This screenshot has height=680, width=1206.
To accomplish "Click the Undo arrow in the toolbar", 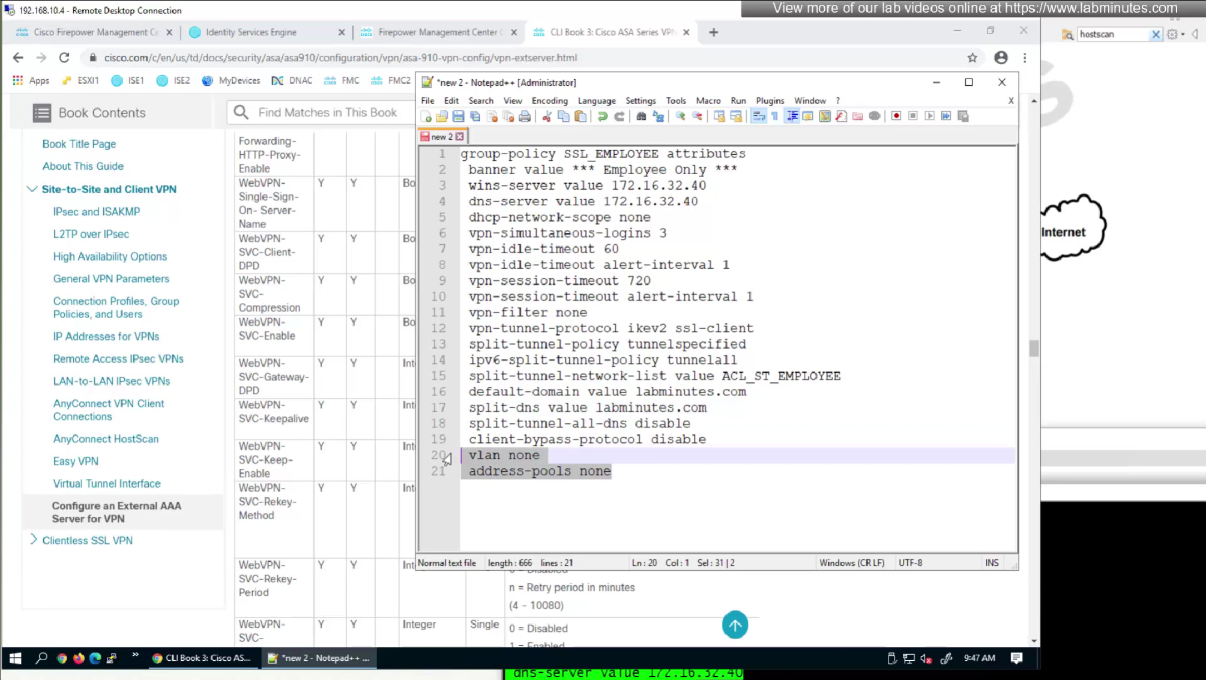I will (x=602, y=116).
